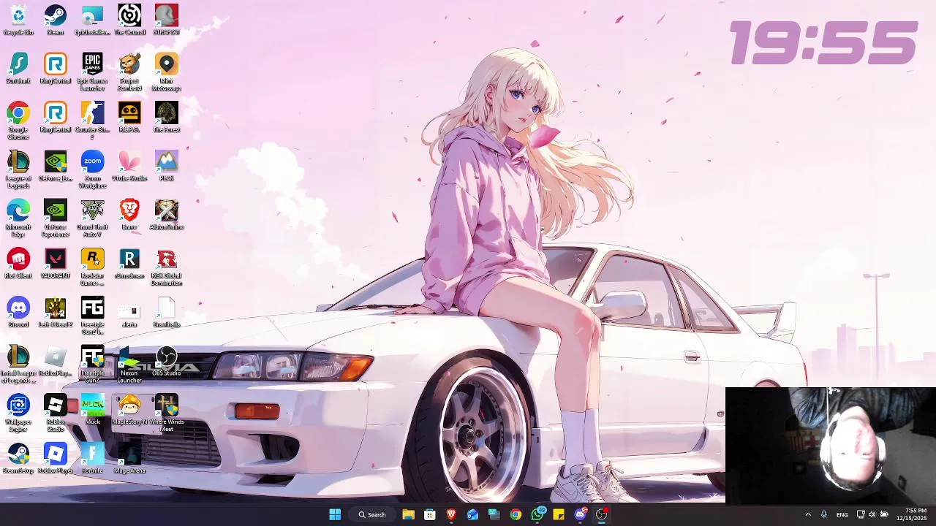Screen dimensions: 936x526
Task: Open Microsoft Edge desktop shortcut
Action: point(18,218)
